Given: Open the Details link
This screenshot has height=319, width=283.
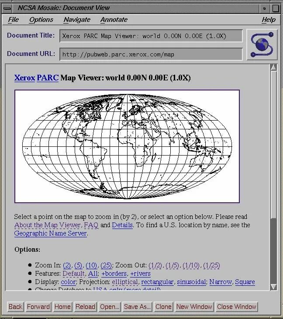Looking at the screenshot, I should pyautogui.click(x=122, y=225).
